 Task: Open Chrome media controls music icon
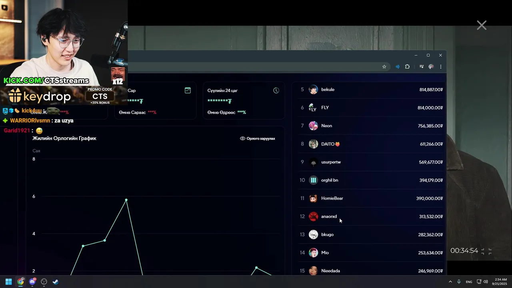point(421,67)
